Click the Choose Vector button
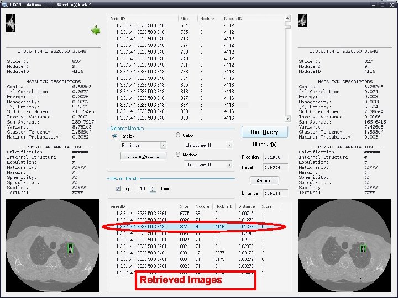 click(x=143, y=156)
